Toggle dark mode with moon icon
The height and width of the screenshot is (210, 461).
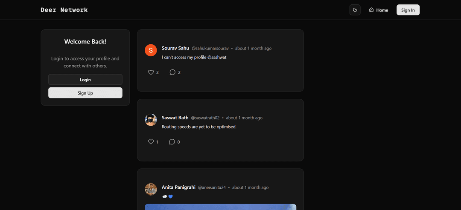[355, 10]
